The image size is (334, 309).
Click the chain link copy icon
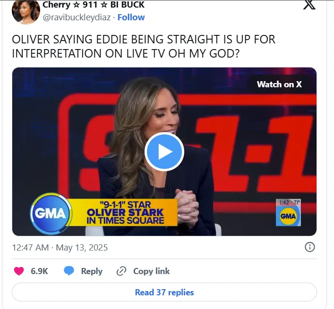pos(121,271)
